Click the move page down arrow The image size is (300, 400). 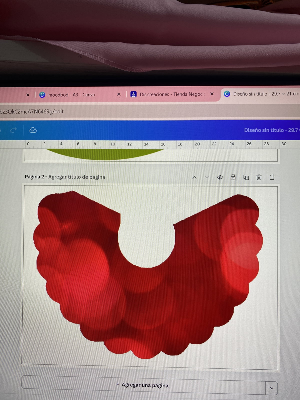tap(207, 177)
